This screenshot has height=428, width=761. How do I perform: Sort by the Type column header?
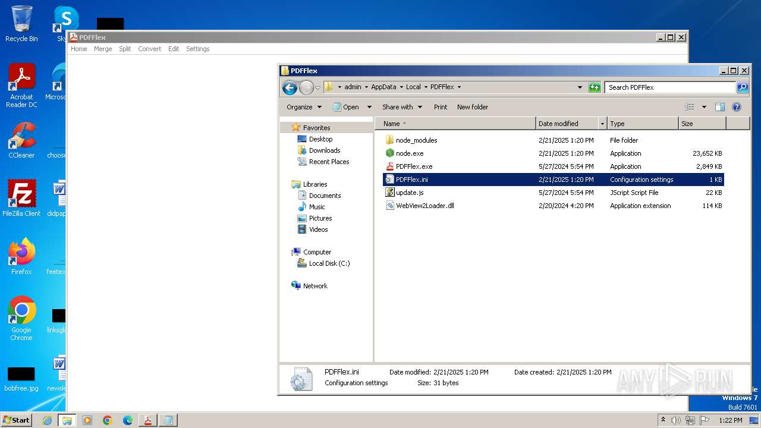643,124
